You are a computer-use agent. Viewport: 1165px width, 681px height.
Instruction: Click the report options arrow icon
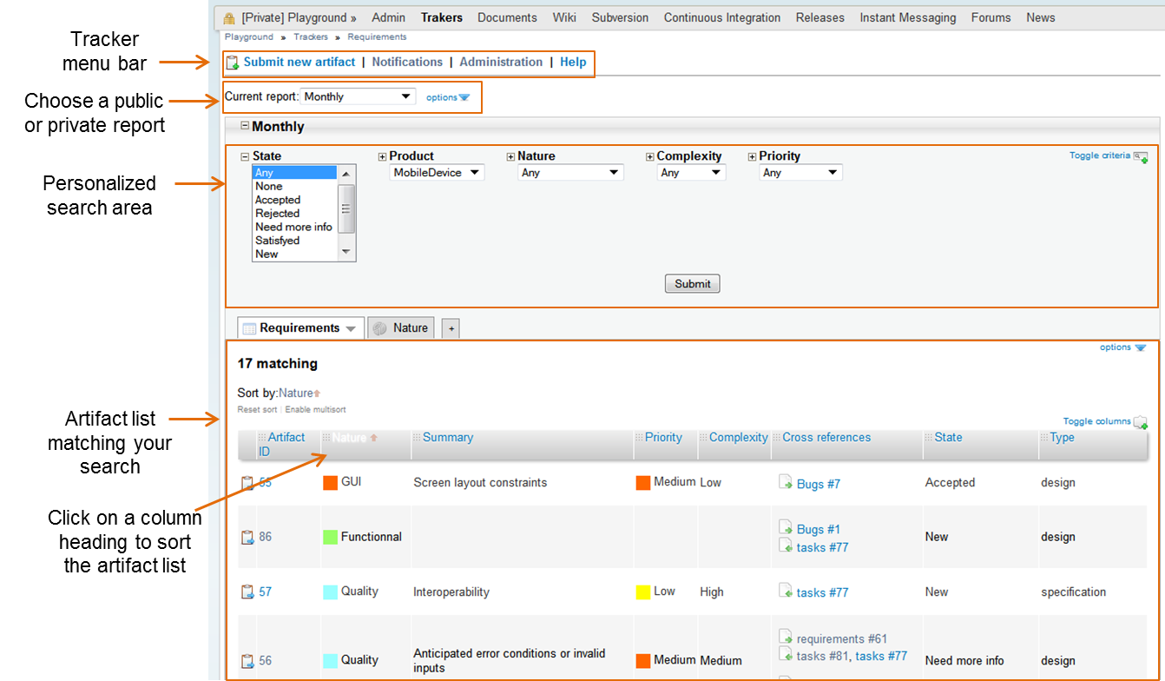coord(464,97)
